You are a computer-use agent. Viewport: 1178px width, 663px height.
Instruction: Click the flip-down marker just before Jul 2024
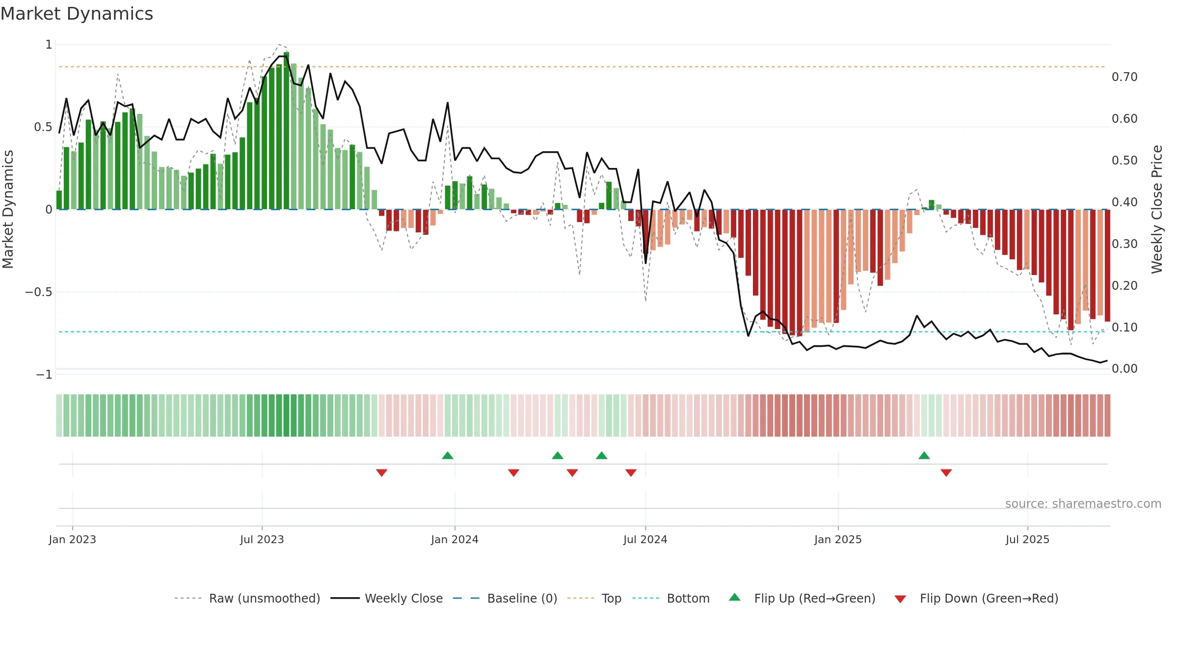(x=631, y=473)
